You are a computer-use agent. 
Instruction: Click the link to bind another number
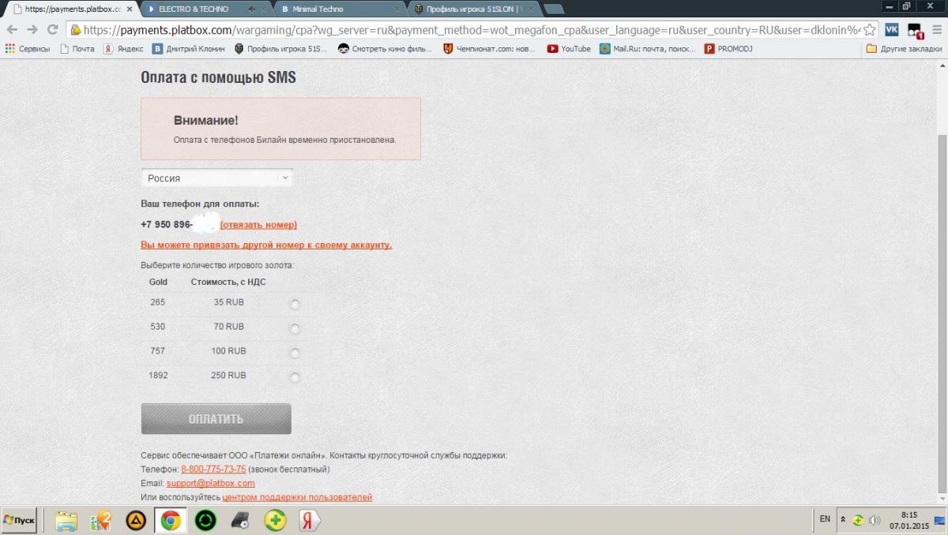coord(266,245)
